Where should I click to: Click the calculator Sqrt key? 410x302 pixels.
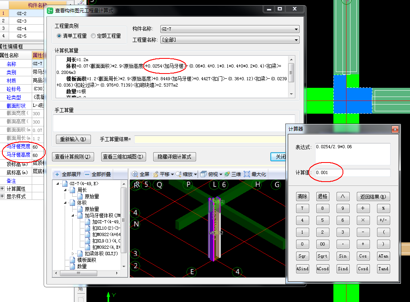[322, 256]
